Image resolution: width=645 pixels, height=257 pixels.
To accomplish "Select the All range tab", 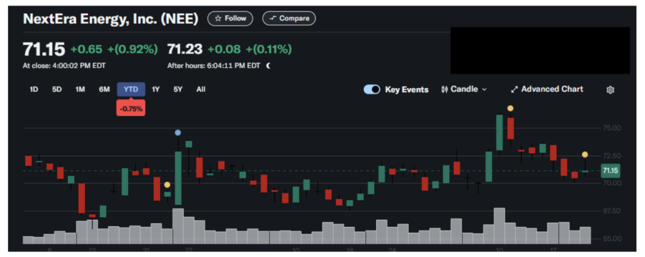I will (x=201, y=89).
